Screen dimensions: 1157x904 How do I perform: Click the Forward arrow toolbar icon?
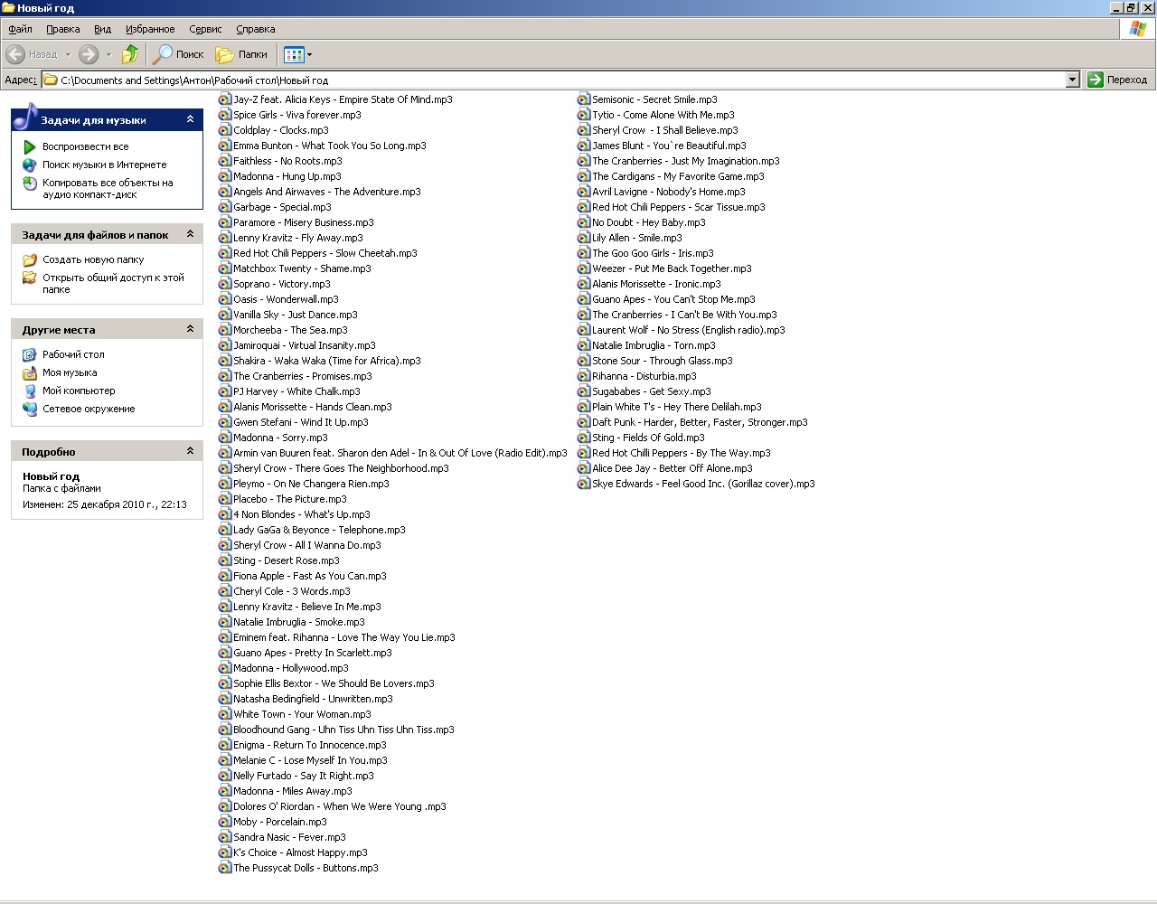pyautogui.click(x=89, y=54)
